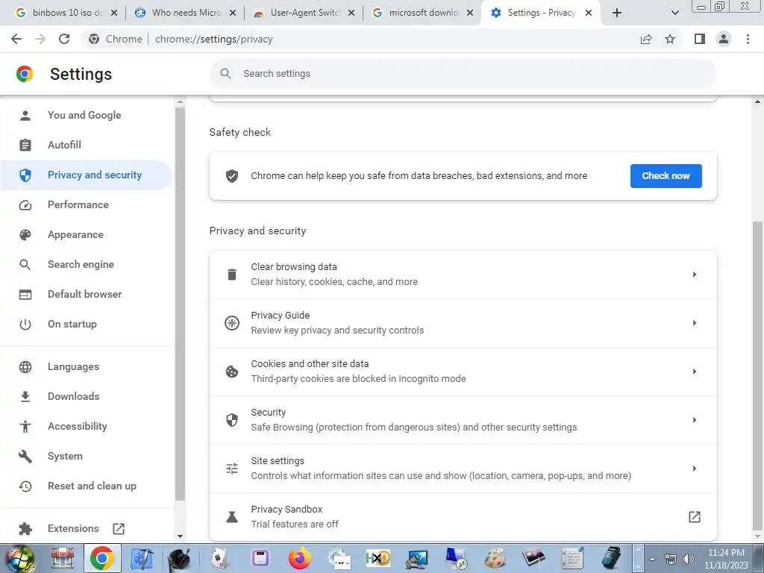This screenshot has height=573, width=764.
Task: Click the Chrome logo beside Settings
Action: [25, 74]
